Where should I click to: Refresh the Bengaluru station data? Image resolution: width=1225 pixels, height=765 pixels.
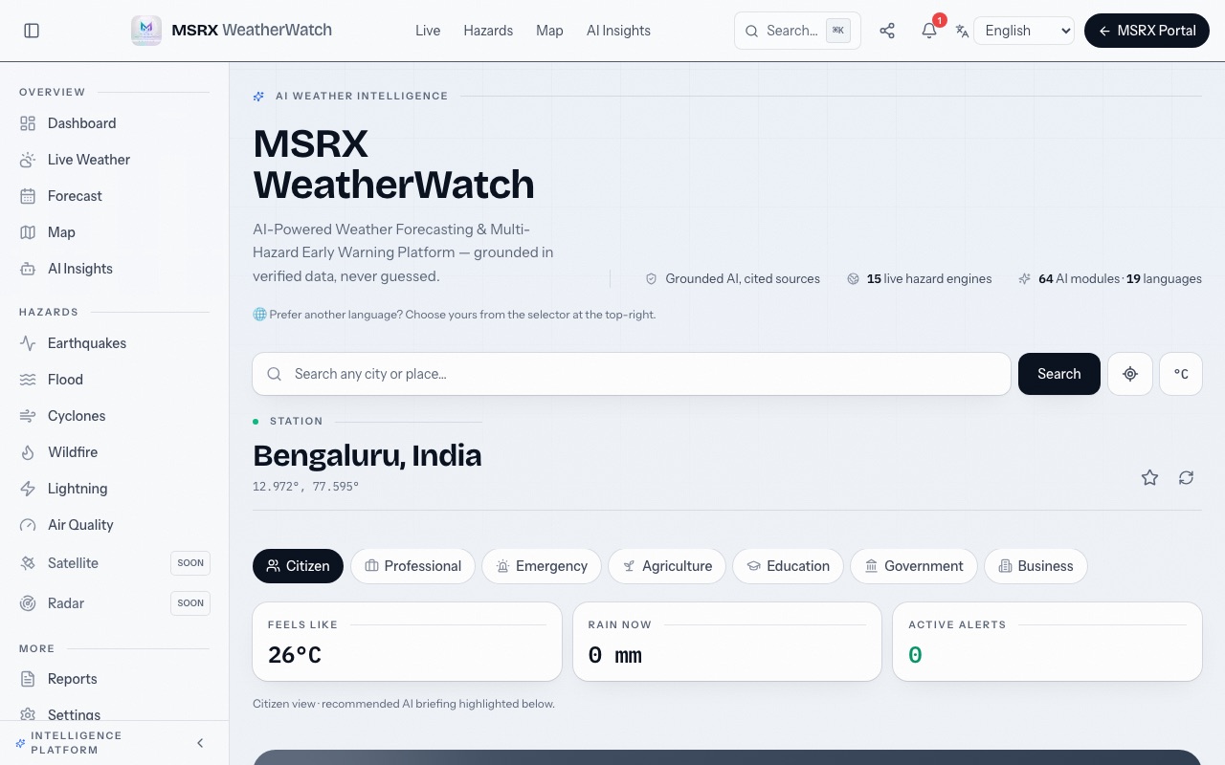coord(1186,477)
